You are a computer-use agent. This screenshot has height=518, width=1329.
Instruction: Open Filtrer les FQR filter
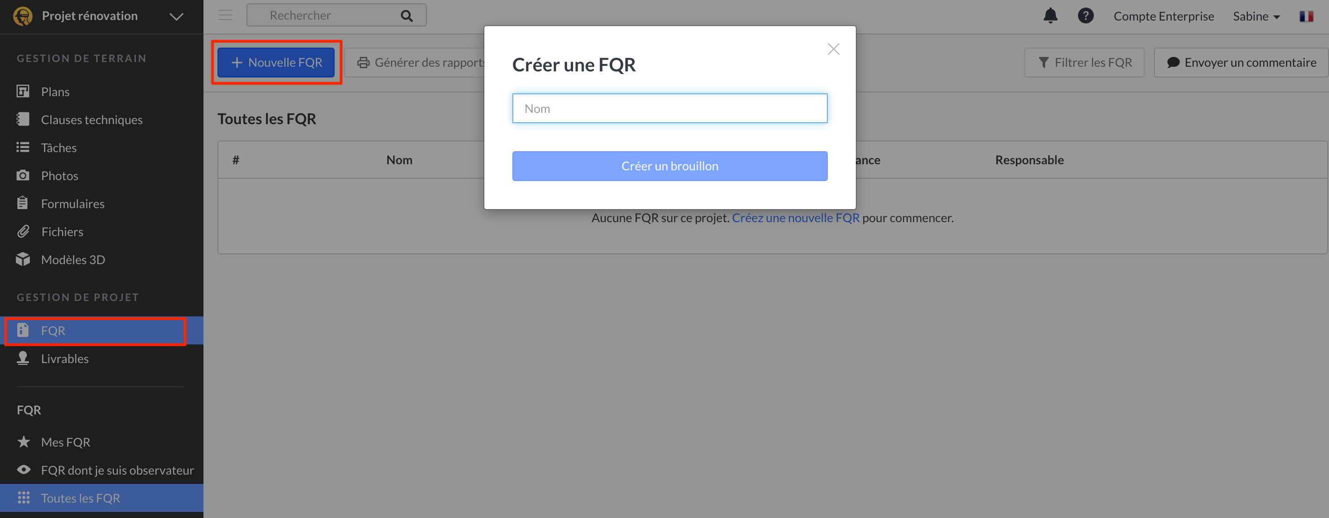click(1084, 63)
